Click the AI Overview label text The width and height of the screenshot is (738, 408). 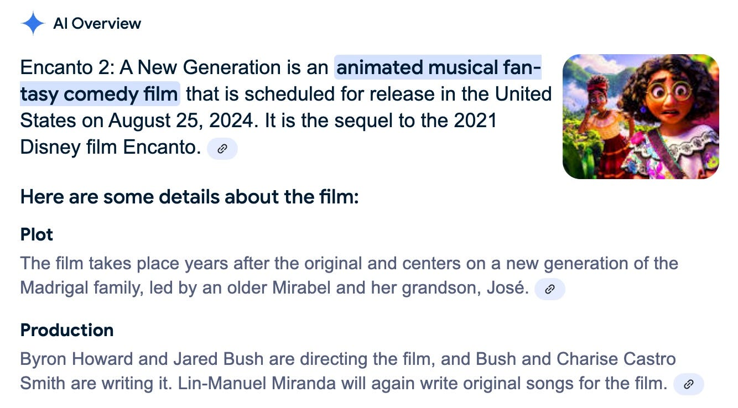97,23
